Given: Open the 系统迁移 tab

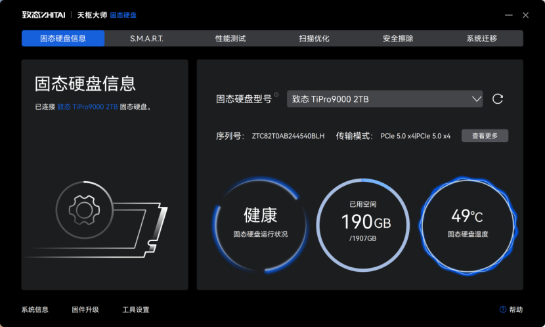Looking at the screenshot, I should coord(481,39).
